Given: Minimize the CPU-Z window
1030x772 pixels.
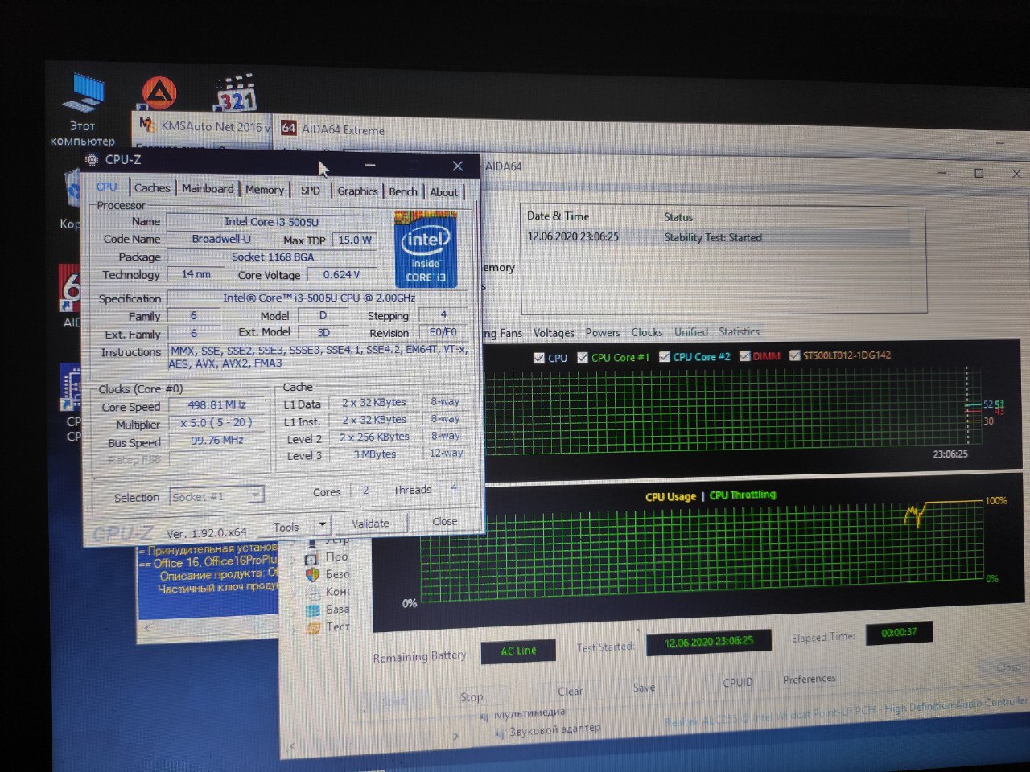Looking at the screenshot, I should click(370, 164).
